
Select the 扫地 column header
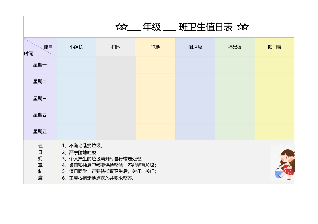pos(116,47)
